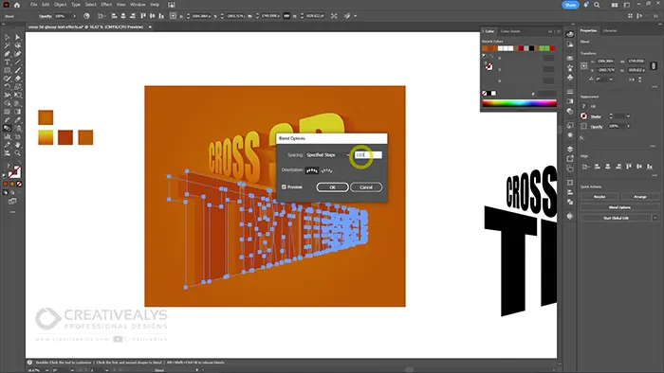Select the Magic Wand tool
664x373 pixels.
click(x=8, y=45)
